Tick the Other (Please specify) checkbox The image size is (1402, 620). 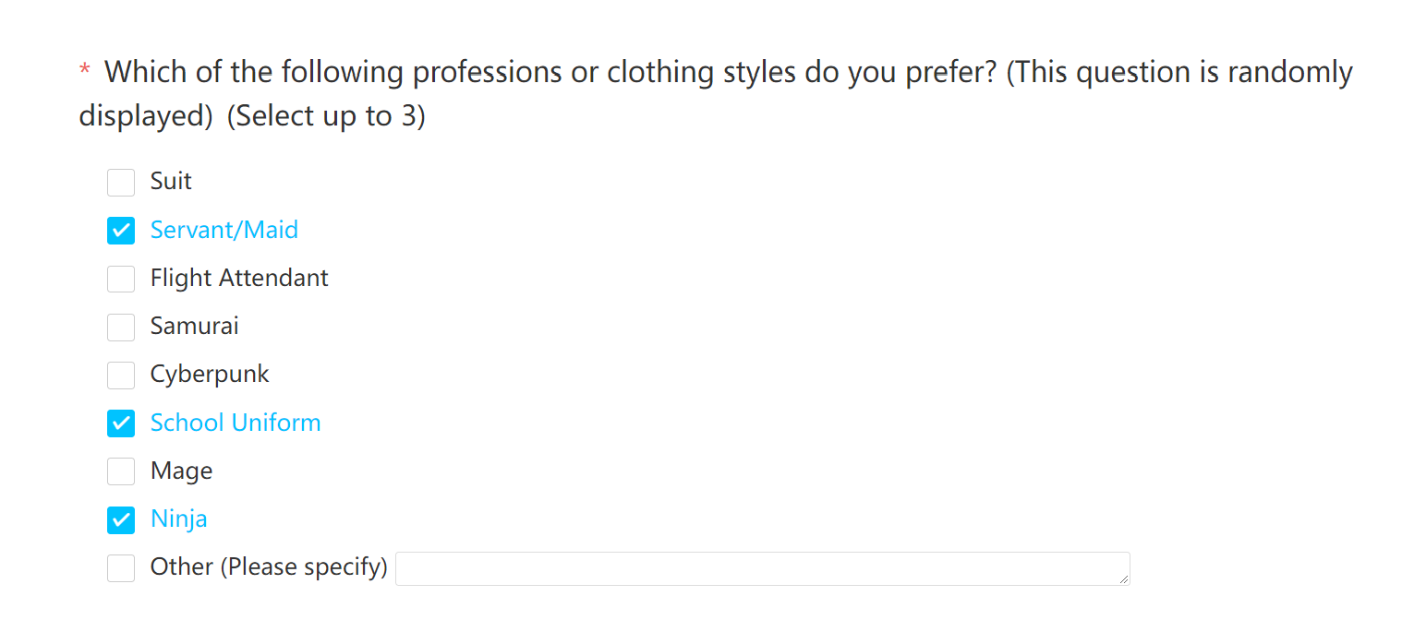tap(121, 567)
